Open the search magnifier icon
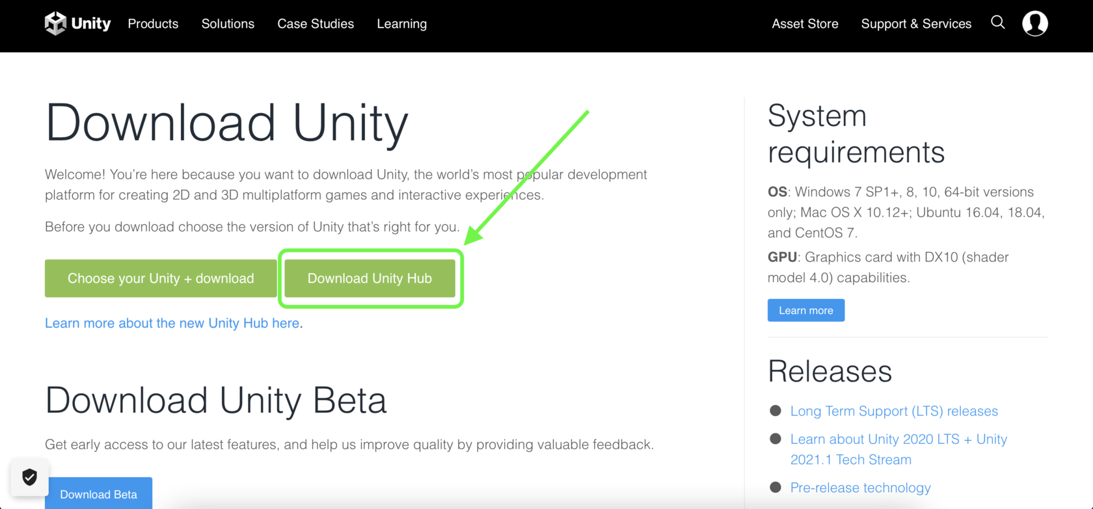 tap(998, 23)
